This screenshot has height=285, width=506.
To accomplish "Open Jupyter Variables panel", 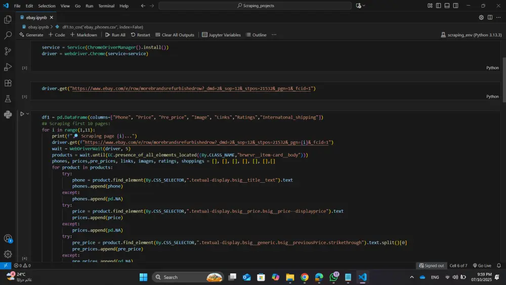I will pyautogui.click(x=222, y=35).
